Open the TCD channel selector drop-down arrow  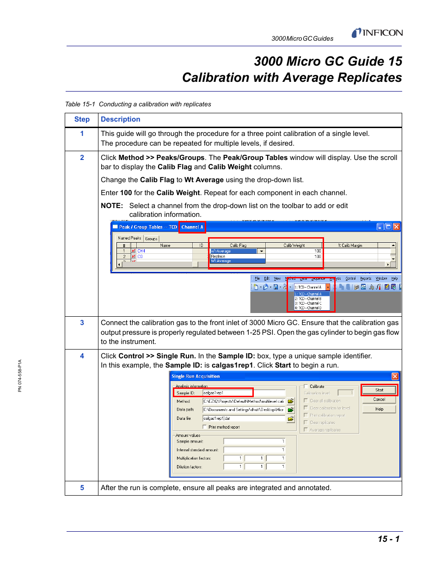[x=328, y=287]
